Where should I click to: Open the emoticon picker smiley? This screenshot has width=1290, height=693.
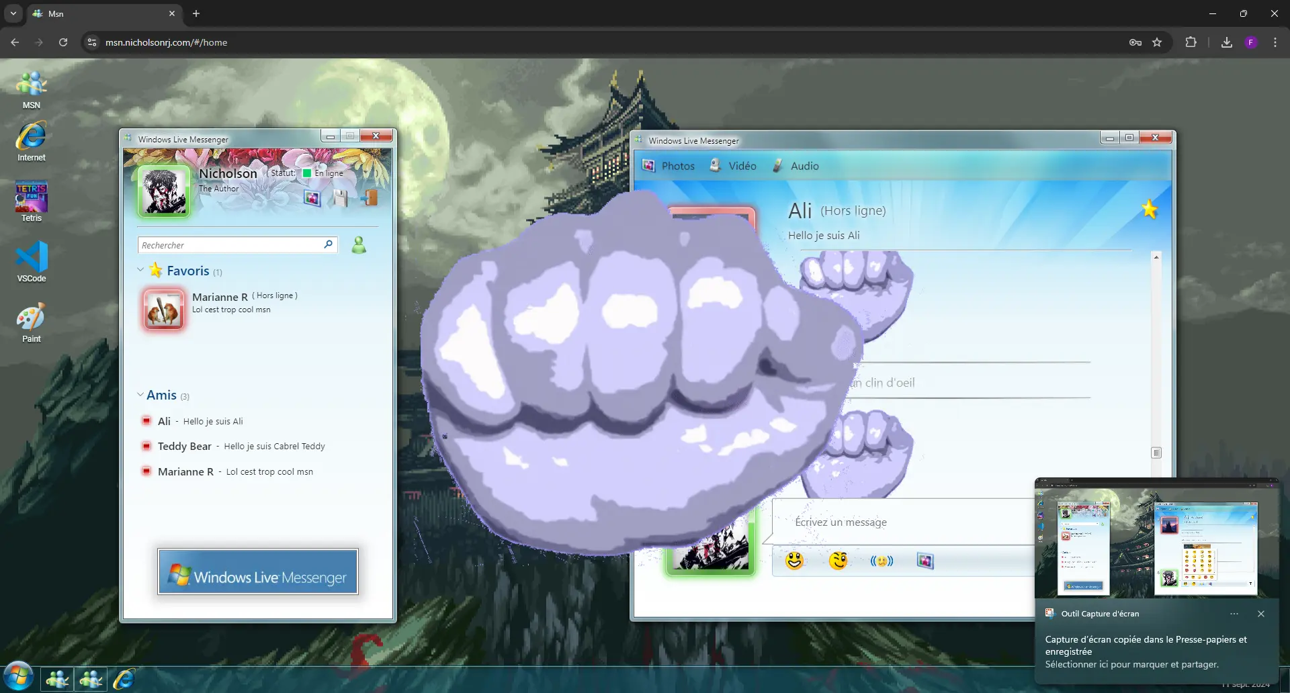[x=794, y=561]
